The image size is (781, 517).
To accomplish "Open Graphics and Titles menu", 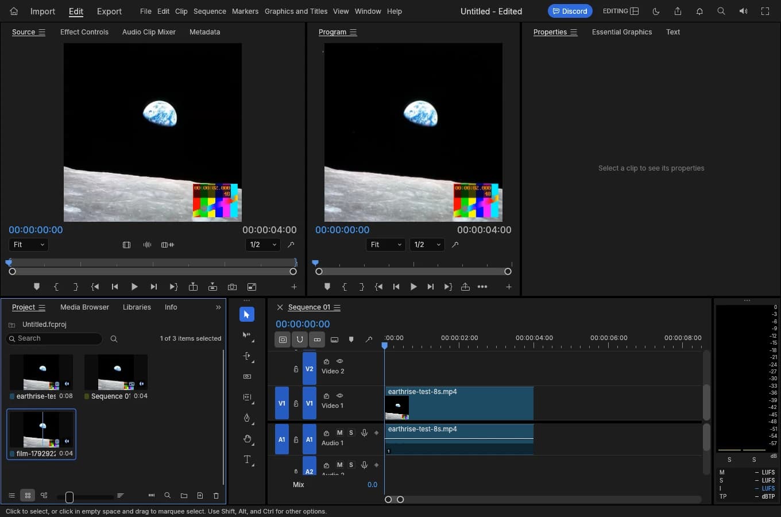I will click(296, 11).
